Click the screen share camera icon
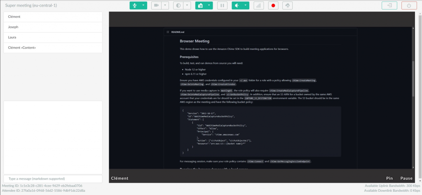 (200, 5)
